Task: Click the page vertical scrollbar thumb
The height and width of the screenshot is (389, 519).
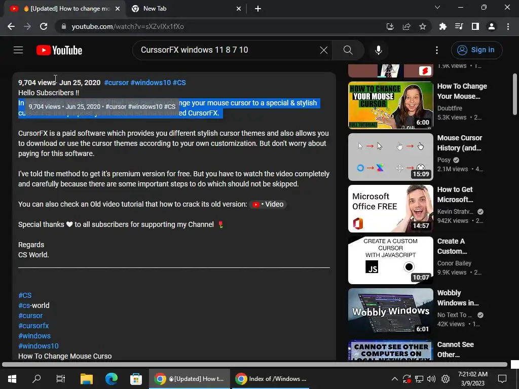Action: pos(515,94)
